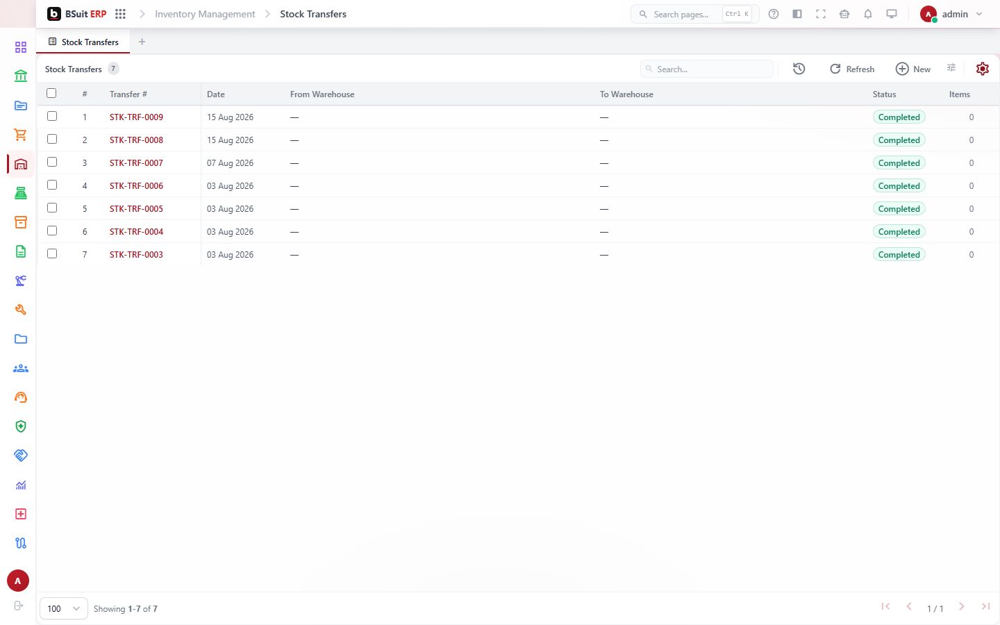Add a new tab with plus button

click(x=142, y=42)
